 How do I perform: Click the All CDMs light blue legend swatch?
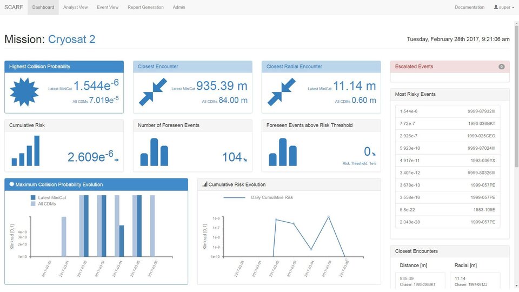tap(33, 204)
